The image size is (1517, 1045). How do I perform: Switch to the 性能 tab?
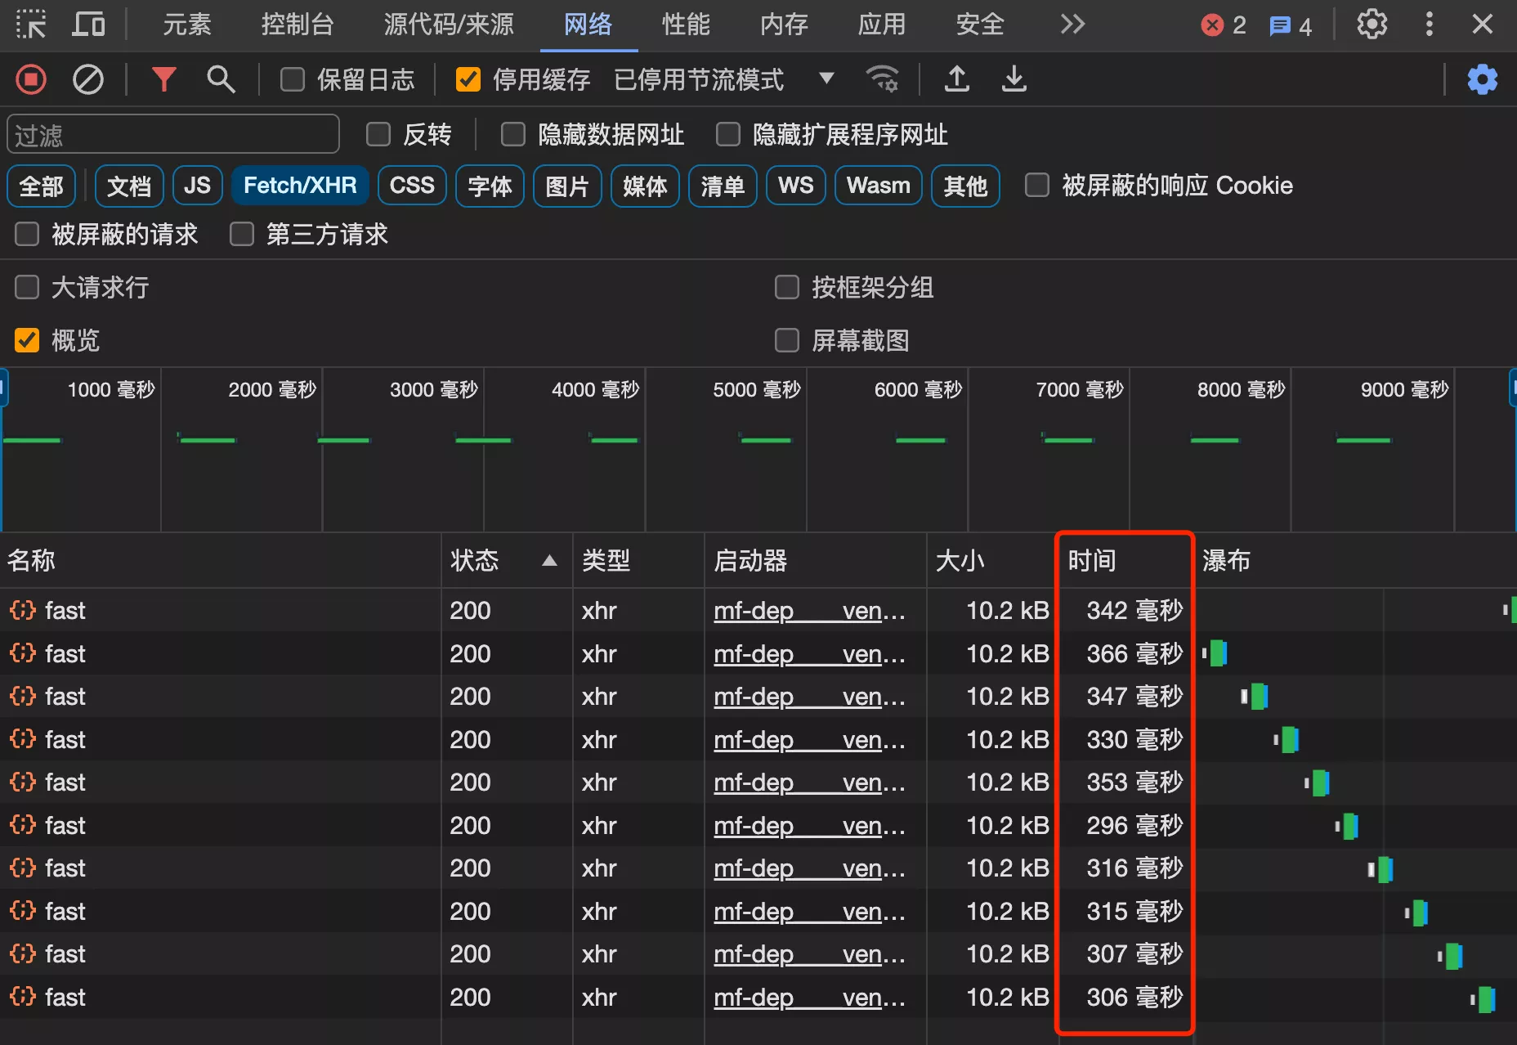[x=686, y=25]
